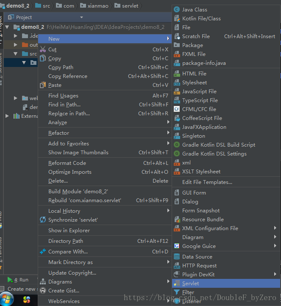The height and width of the screenshot is (306, 281).
Task: Choose Optimize Imports entry
Action: pos(105,172)
